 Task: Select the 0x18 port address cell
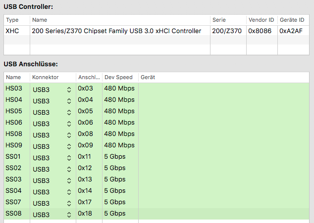tap(89, 214)
